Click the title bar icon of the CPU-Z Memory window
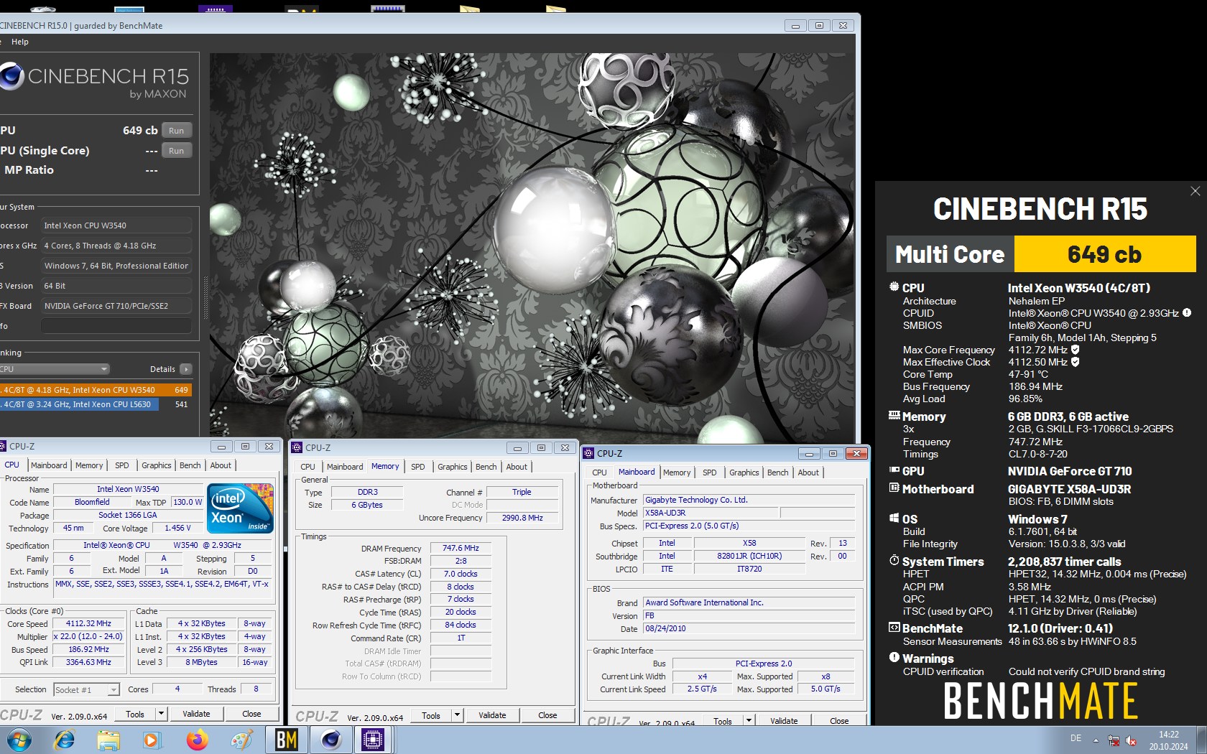1207x754 pixels. point(297,447)
